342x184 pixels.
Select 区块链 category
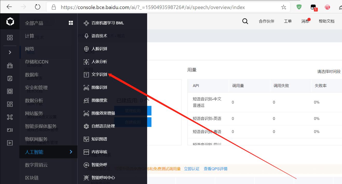coord(32,178)
